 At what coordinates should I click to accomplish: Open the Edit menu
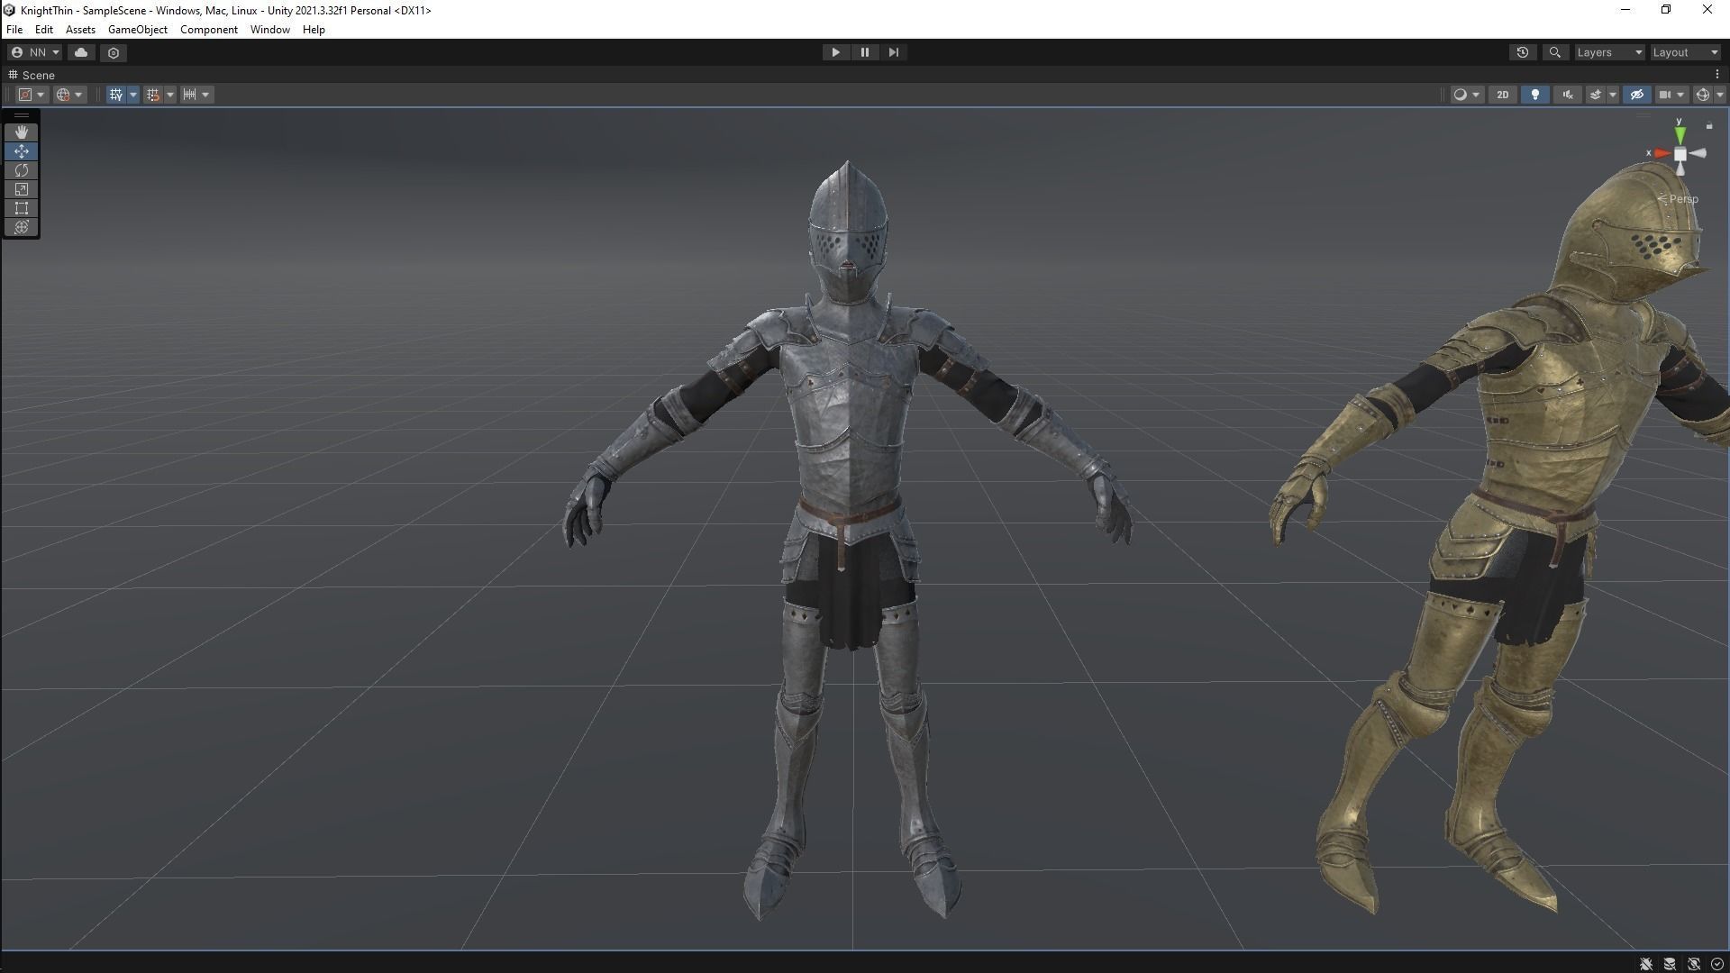pos(43,30)
